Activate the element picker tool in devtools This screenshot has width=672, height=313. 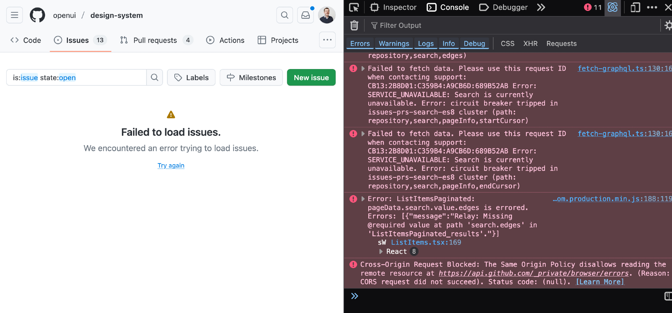[x=354, y=7]
